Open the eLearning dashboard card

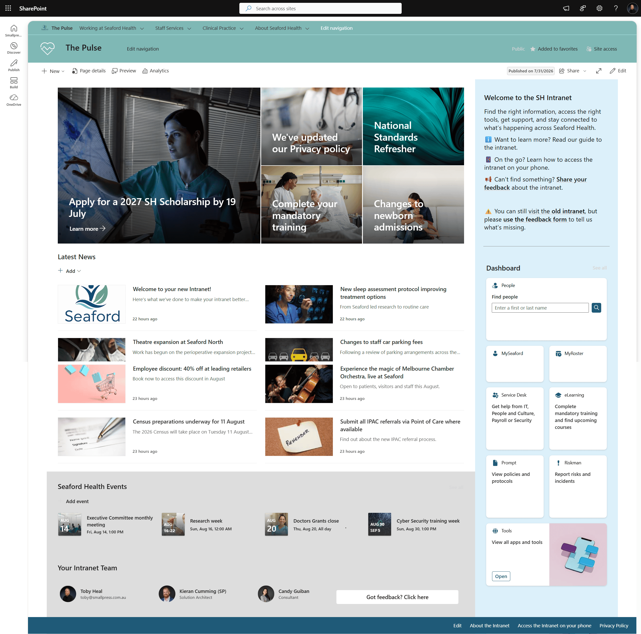click(x=578, y=418)
